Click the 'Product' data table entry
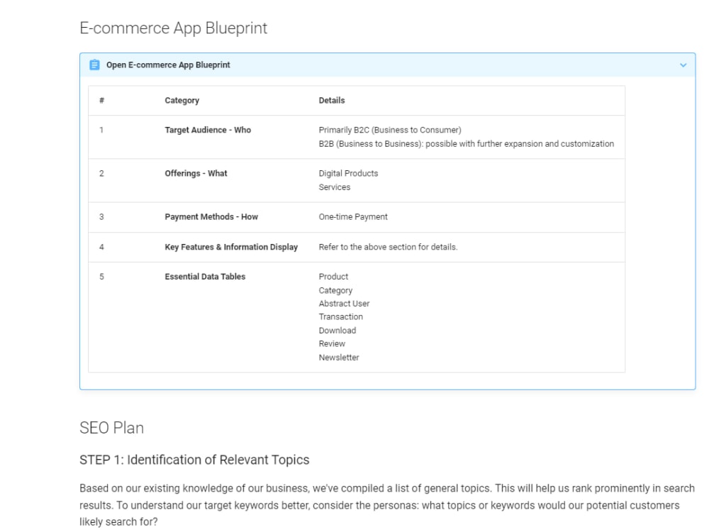 pyautogui.click(x=333, y=277)
